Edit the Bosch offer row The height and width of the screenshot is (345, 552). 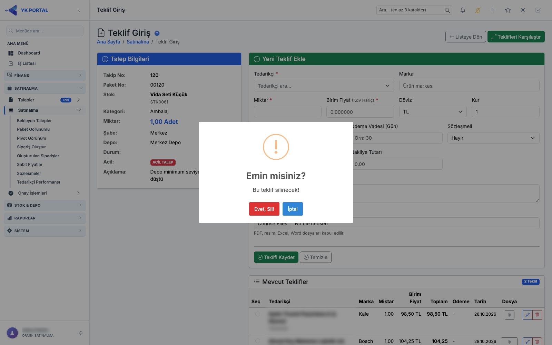coord(528,342)
